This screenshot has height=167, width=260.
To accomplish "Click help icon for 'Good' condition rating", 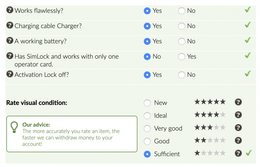I will (x=238, y=141).
